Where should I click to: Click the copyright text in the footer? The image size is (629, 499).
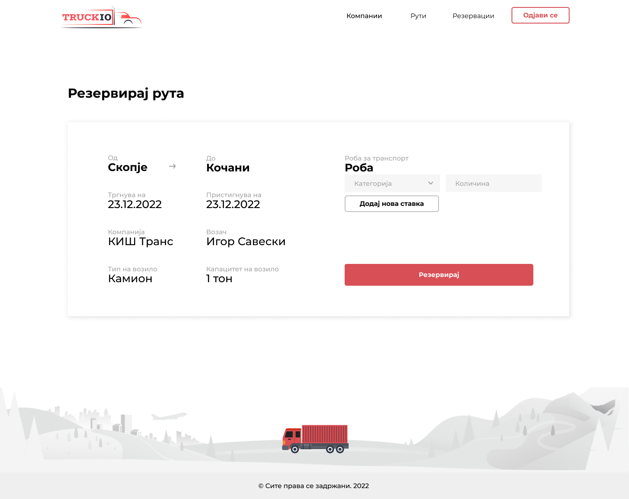(x=314, y=486)
